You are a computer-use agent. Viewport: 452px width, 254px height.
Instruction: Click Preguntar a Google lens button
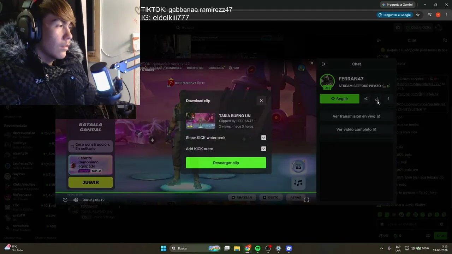pos(394,15)
